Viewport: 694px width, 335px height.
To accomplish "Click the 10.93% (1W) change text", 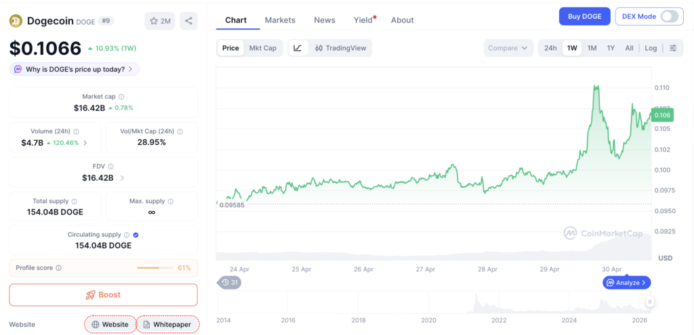I will click(115, 48).
